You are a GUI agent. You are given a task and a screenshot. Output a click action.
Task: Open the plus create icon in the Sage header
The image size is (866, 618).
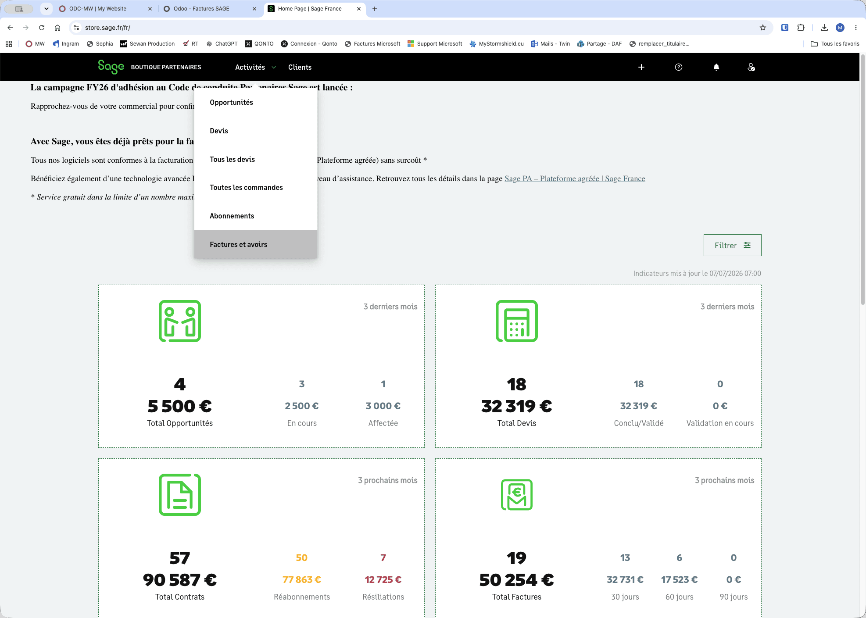tap(641, 67)
